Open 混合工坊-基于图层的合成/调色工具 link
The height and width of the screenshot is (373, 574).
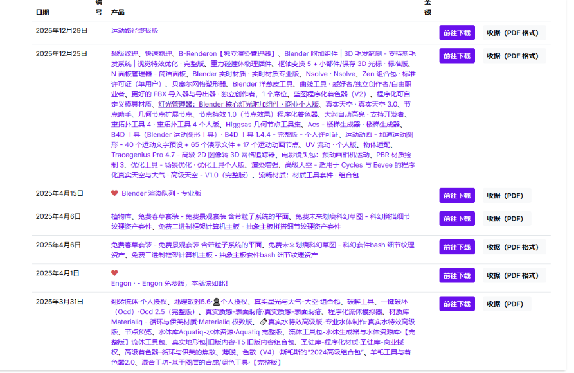click(x=212, y=362)
